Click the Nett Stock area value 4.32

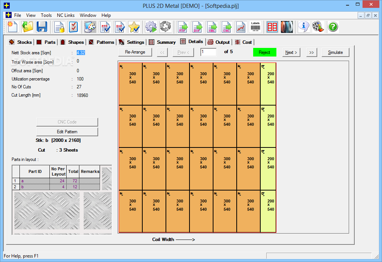point(81,53)
